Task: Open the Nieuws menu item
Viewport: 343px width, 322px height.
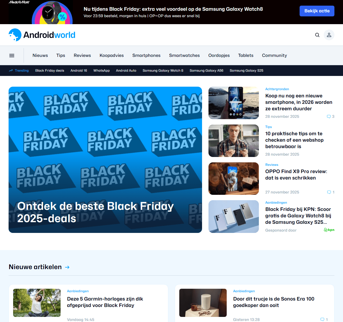Action: click(x=40, y=56)
